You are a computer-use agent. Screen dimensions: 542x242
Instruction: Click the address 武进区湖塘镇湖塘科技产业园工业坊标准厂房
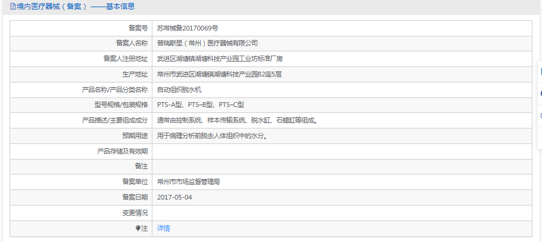pyautogui.click(x=220, y=59)
